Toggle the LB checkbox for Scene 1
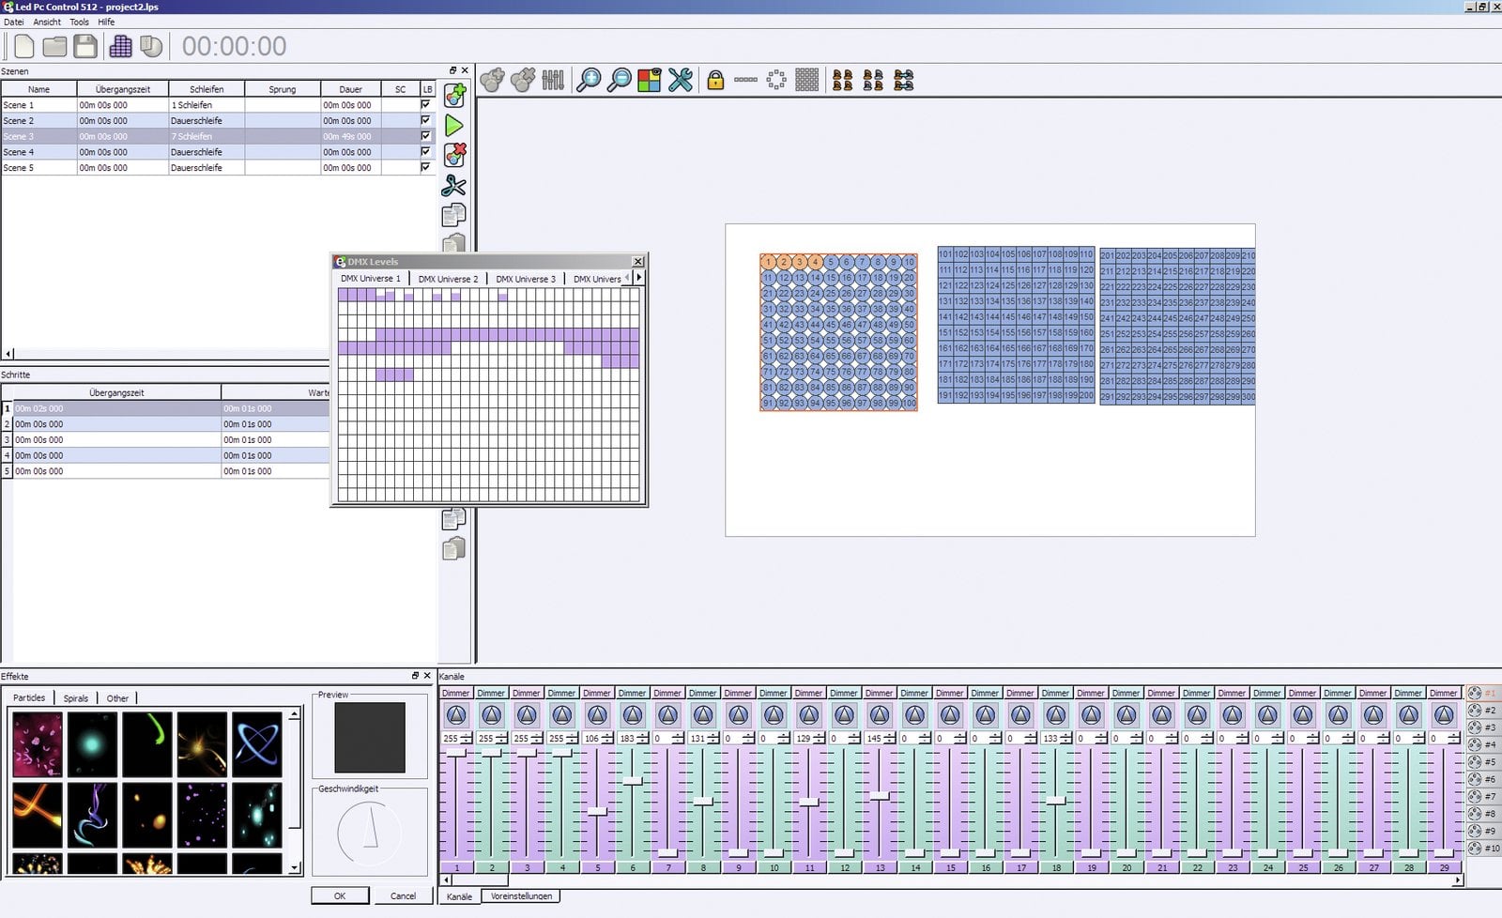The width and height of the screenshot is (1502, 918). tap(426, 105)
